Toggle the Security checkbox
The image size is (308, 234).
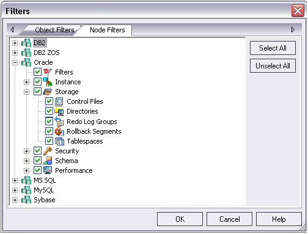tap(37, 151)
